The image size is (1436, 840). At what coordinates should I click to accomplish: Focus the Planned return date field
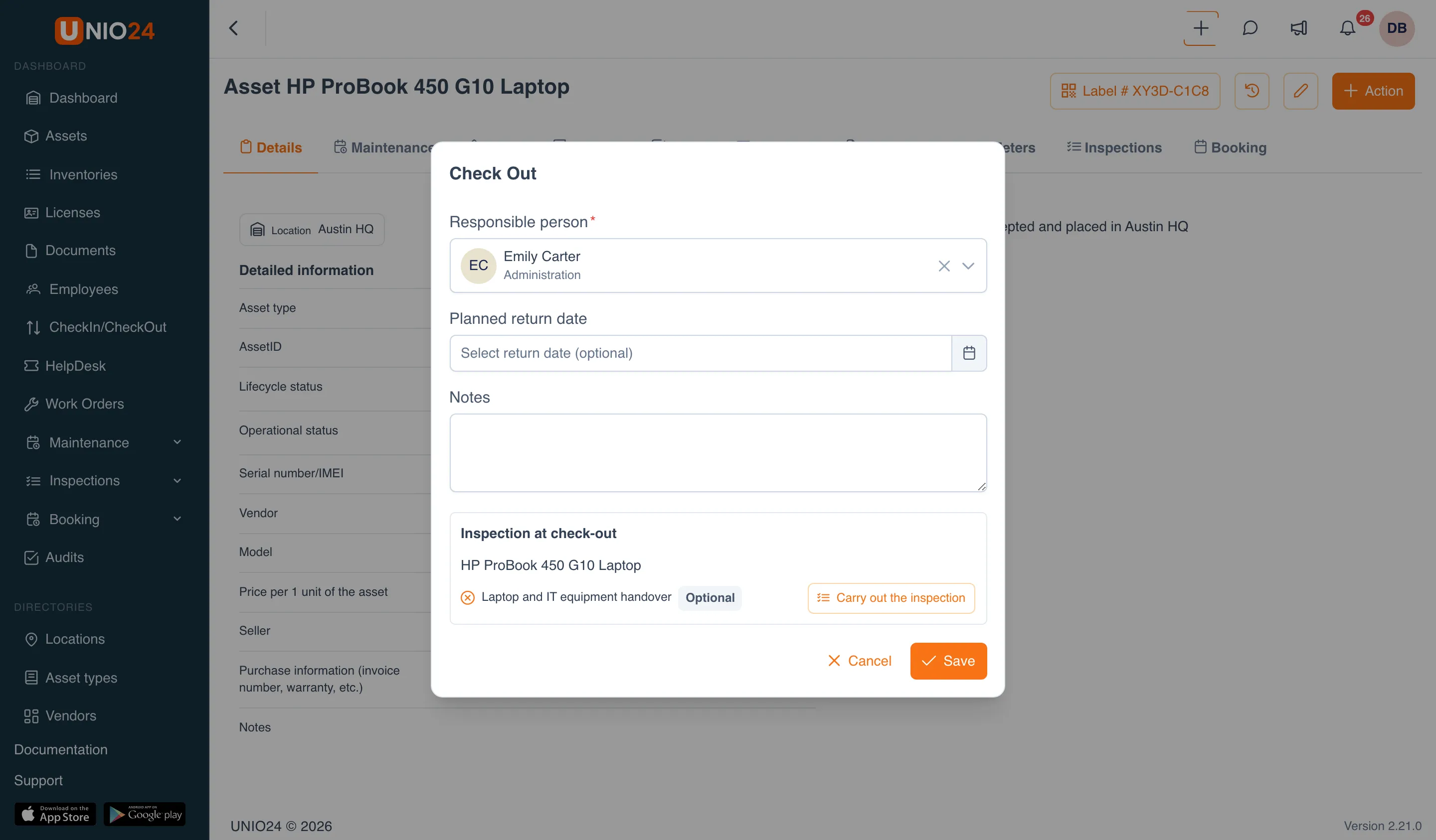(x=701, y=353)
